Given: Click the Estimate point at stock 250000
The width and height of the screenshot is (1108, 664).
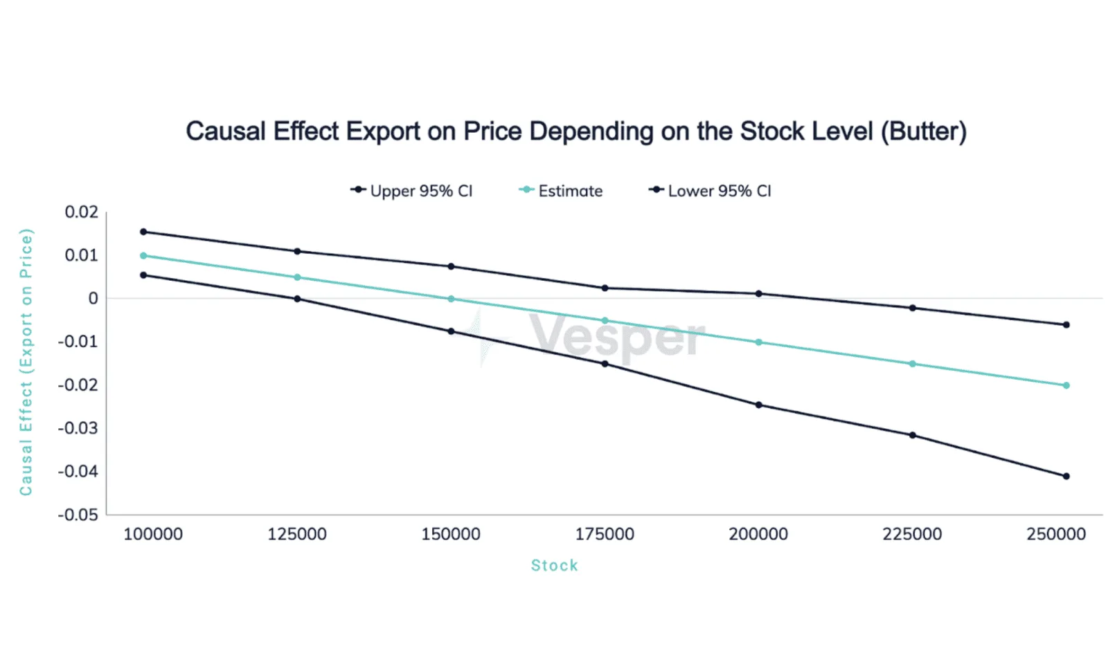Looking at the screenshot, I should tap(1066, 385).
